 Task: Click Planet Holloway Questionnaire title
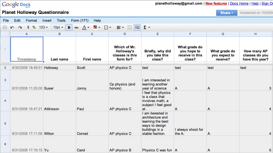point(35,12)
